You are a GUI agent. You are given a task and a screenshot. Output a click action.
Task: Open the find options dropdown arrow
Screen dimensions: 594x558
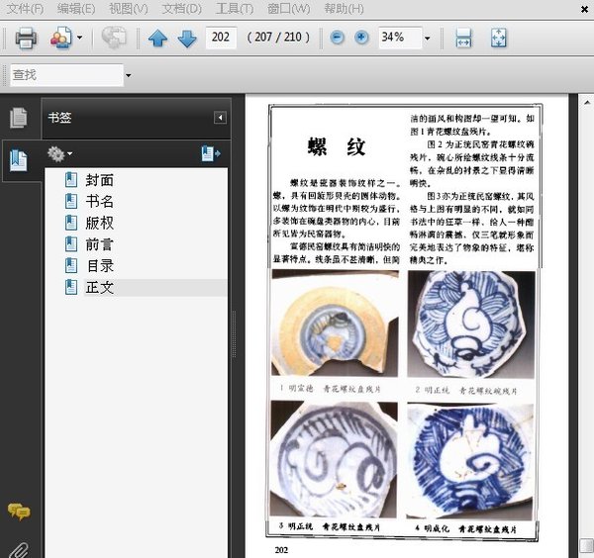pos(129,75)
